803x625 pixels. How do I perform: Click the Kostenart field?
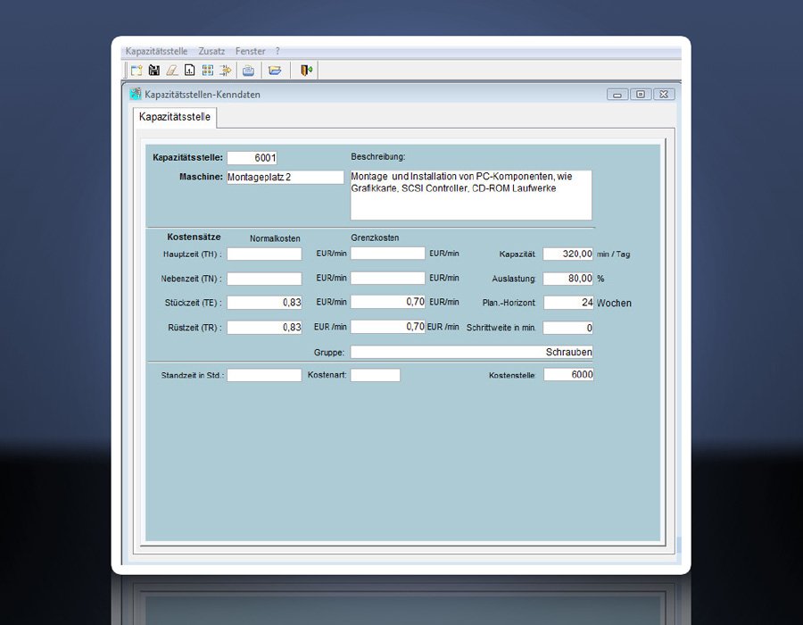pos(376,375)
